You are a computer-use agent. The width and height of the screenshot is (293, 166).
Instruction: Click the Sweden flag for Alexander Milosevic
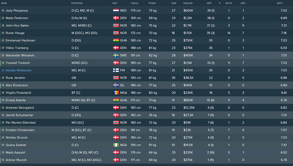pos(116,55)
